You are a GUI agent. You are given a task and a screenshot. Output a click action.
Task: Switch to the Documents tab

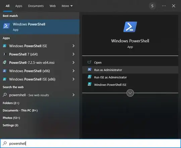pyautogui.click(x=36, y=6)
